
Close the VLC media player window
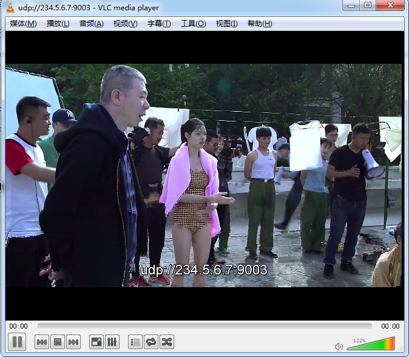(390, 5)
